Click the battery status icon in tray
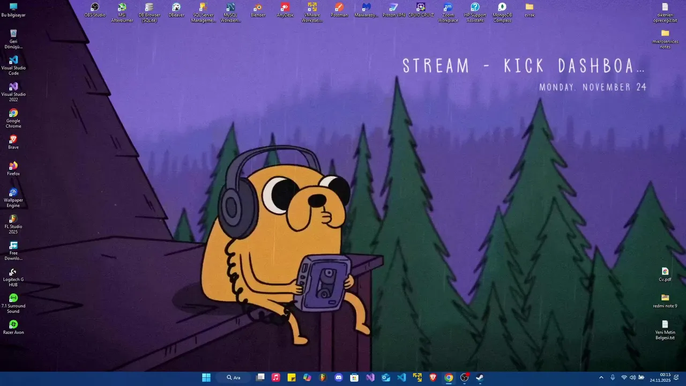The image size is (686, 386). (642, 377)
